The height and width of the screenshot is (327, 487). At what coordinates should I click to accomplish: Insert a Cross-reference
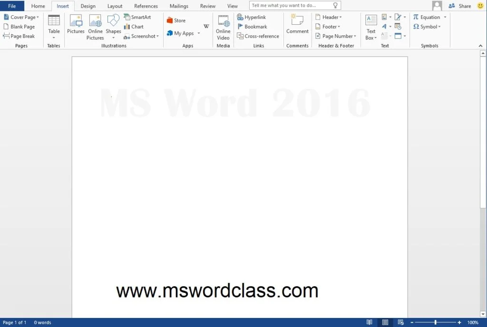[258, 36]
